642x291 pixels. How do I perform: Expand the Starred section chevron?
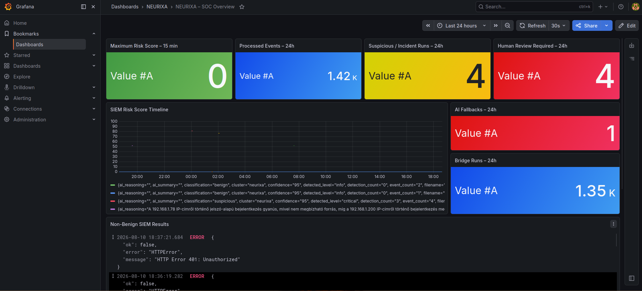(x=94, y=55)
